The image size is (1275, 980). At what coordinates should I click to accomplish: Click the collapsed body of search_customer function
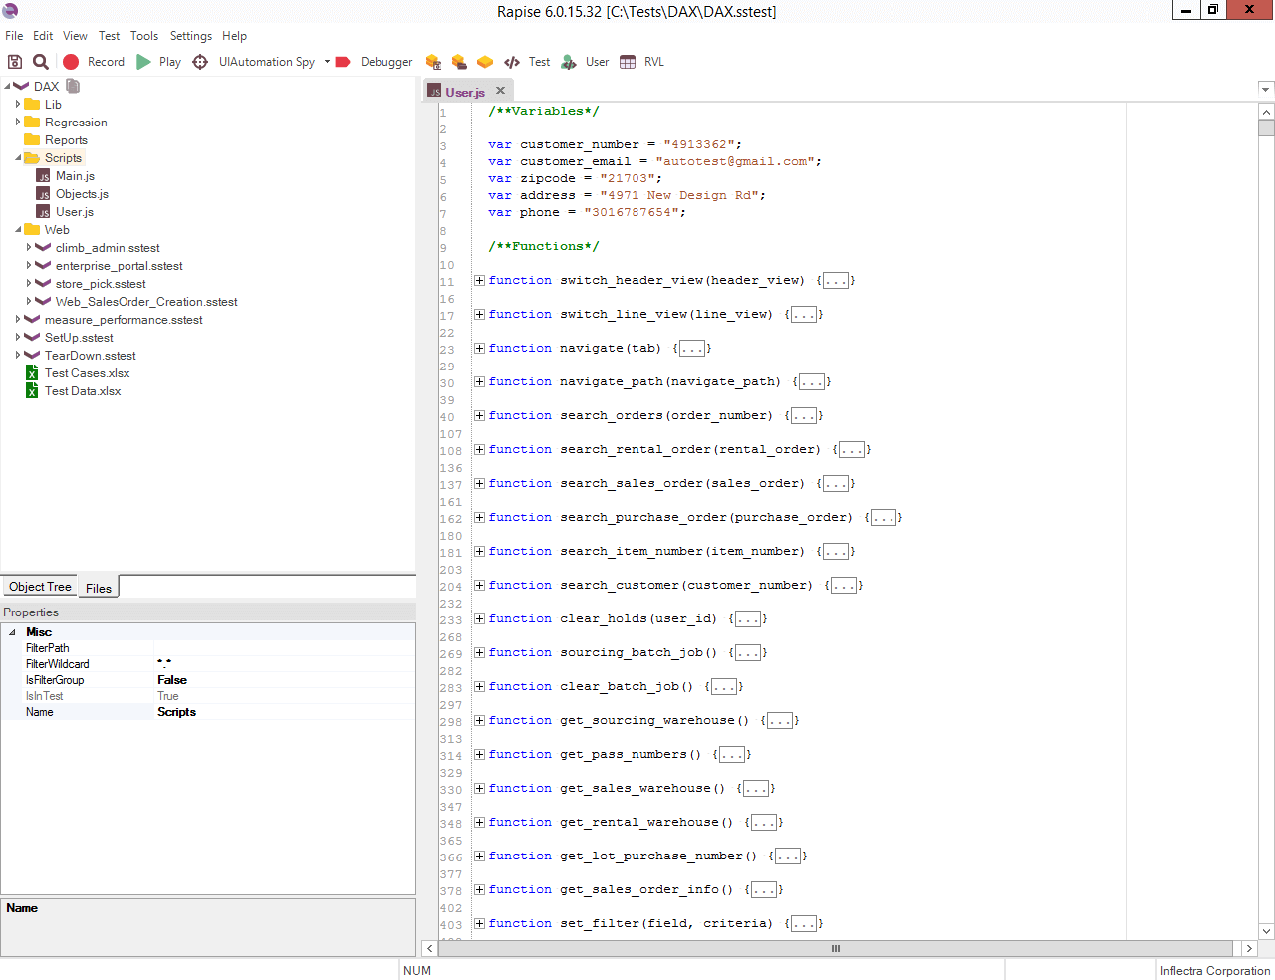844,585
